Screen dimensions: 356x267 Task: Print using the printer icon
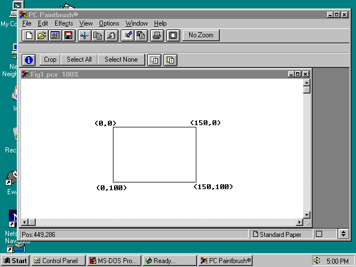tap(157, 36)
